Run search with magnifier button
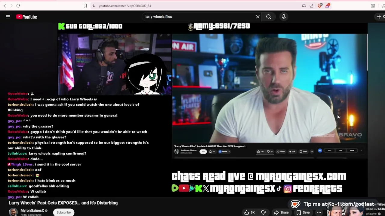Viewport: 385px width, 216px height. click(x=269, y=16)
